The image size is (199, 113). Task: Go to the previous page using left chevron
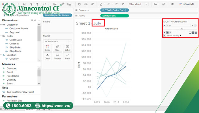click(x=165, y=26)
